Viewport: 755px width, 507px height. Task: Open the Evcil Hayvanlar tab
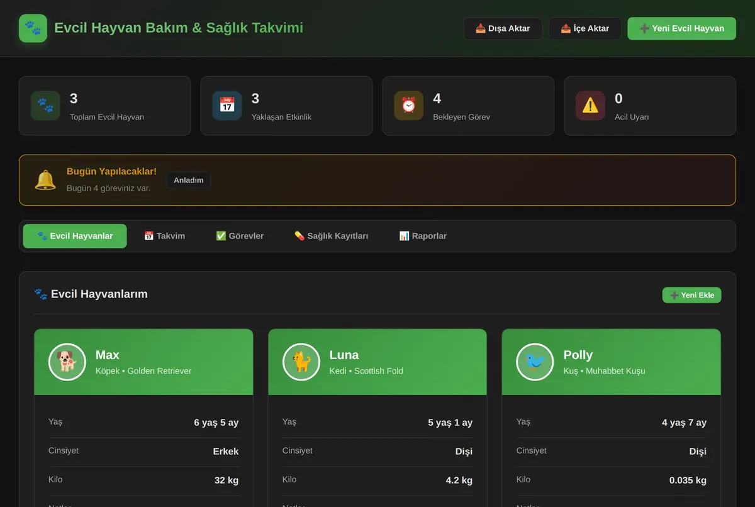tap(75, 236)
